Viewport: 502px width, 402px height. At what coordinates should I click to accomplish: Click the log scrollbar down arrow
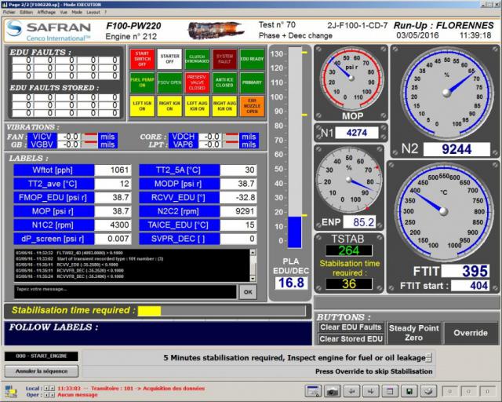point(253,279)
